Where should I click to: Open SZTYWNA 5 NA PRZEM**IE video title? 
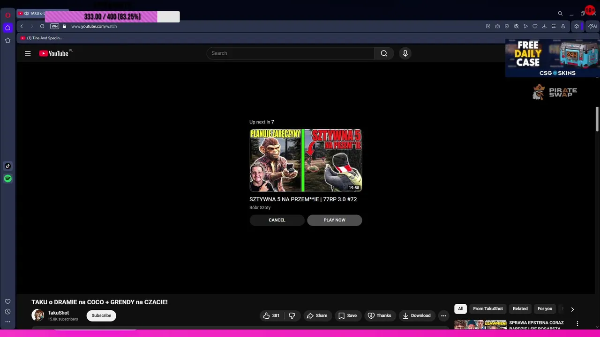[x=303, y=199]
